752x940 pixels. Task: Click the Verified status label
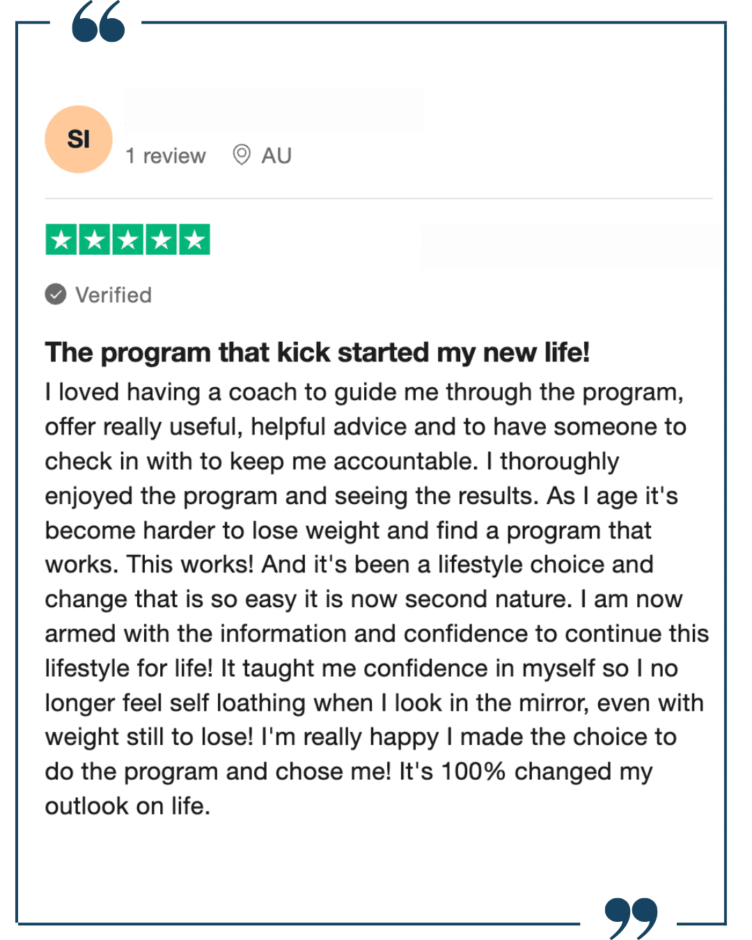coord(113,295)
